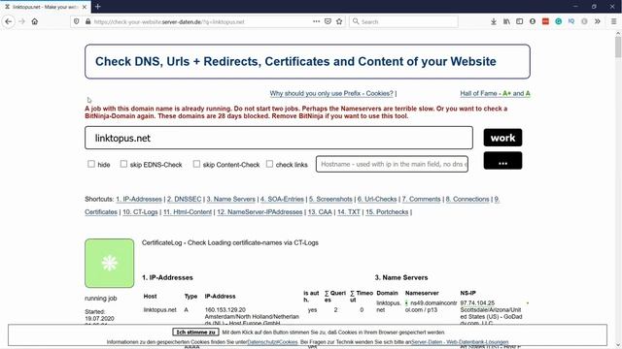Click the browser Search field

pyautogui.click(x=403, y=21)
